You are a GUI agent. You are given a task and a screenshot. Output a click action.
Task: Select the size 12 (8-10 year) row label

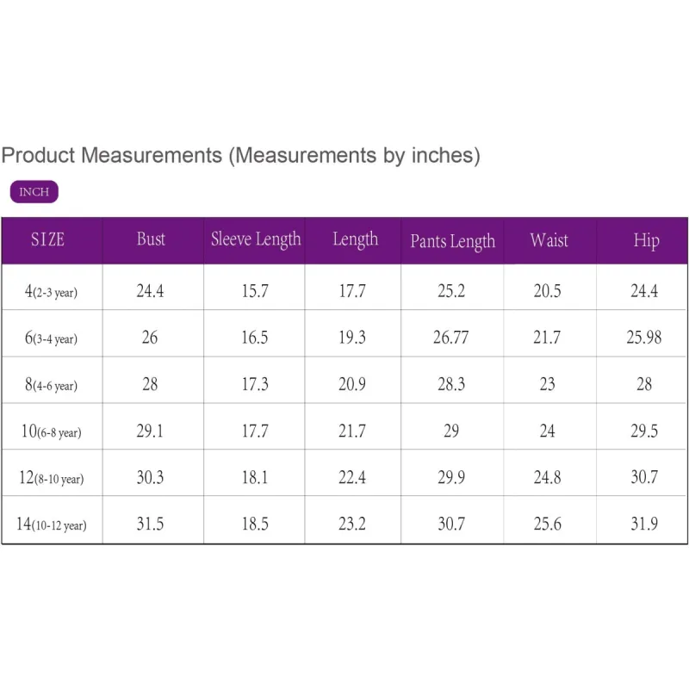click(x=52, y=478)
